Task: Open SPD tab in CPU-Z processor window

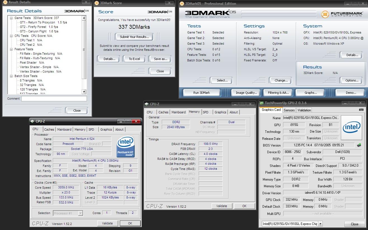Action: click(x=91, y=130)
